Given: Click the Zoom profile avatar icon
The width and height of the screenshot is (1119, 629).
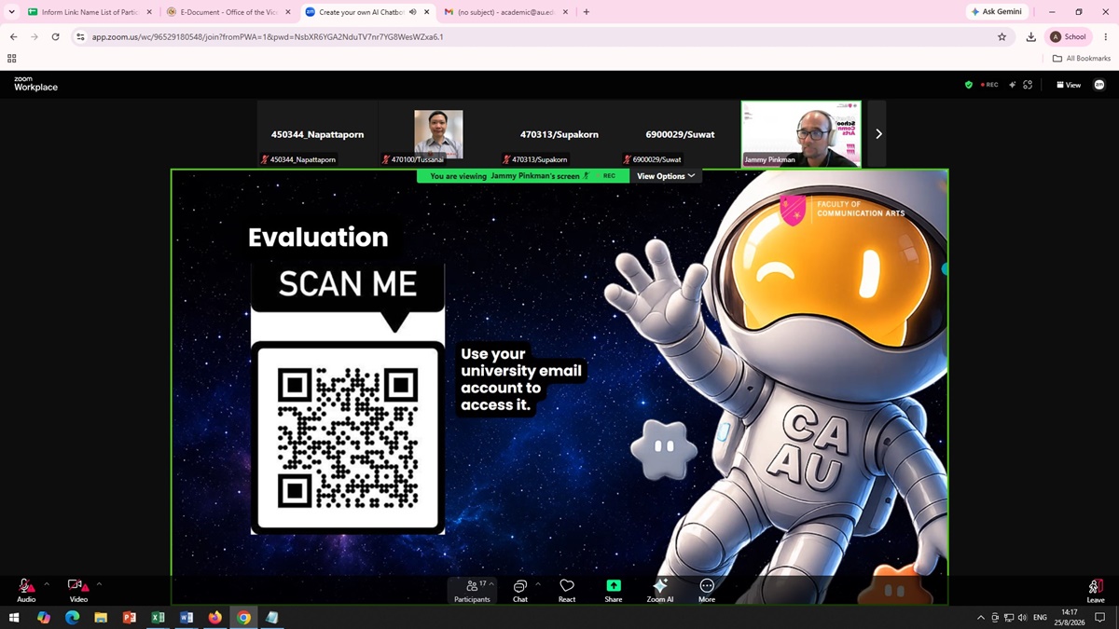Looking at the screenshot, I should point(1099,85).
